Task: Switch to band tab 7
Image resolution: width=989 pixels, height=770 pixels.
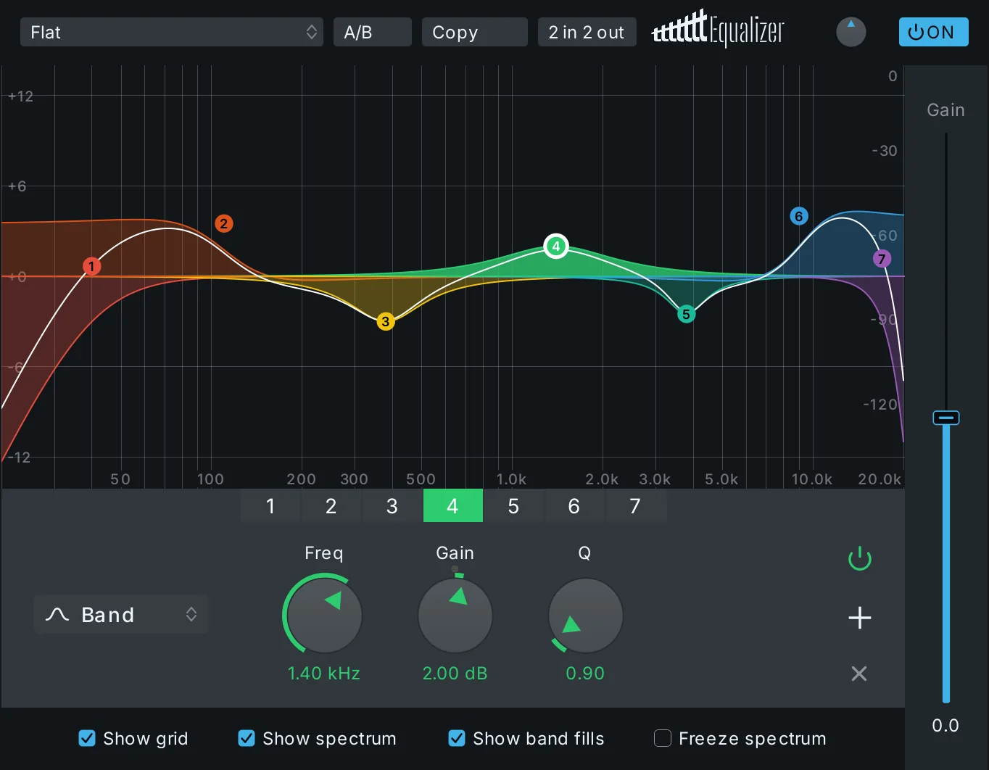Action: click(x=635, y=505)
